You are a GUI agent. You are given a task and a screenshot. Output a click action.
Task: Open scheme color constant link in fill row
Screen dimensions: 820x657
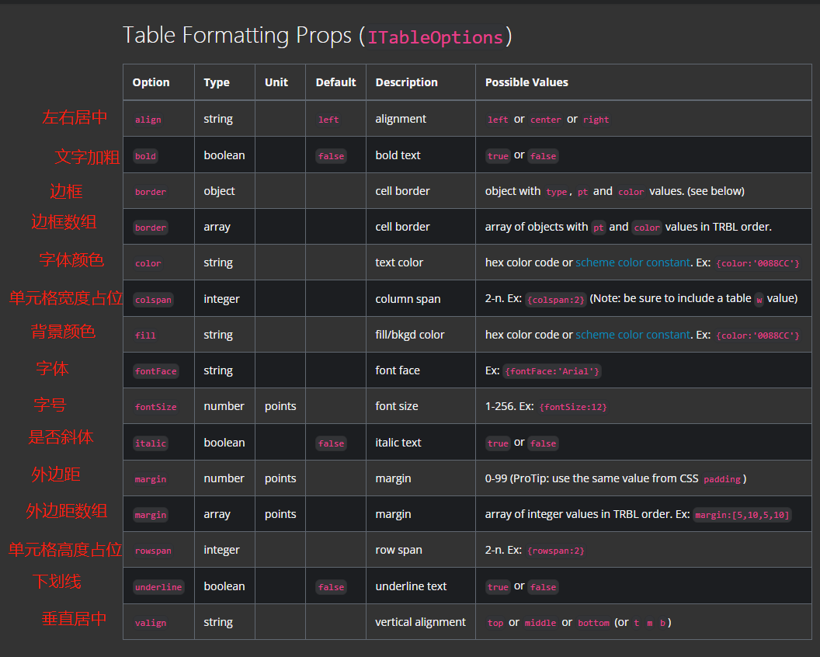click(x=632, y=335)
